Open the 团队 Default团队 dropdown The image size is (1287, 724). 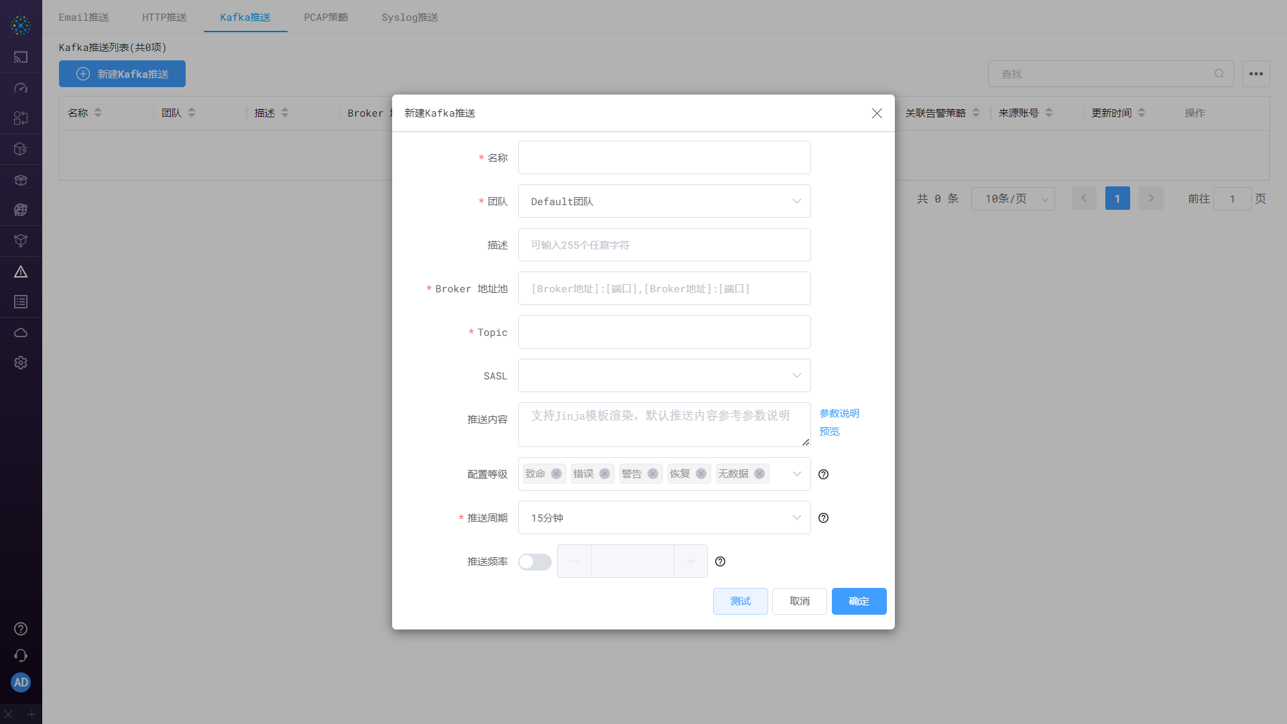click(664, 201)
